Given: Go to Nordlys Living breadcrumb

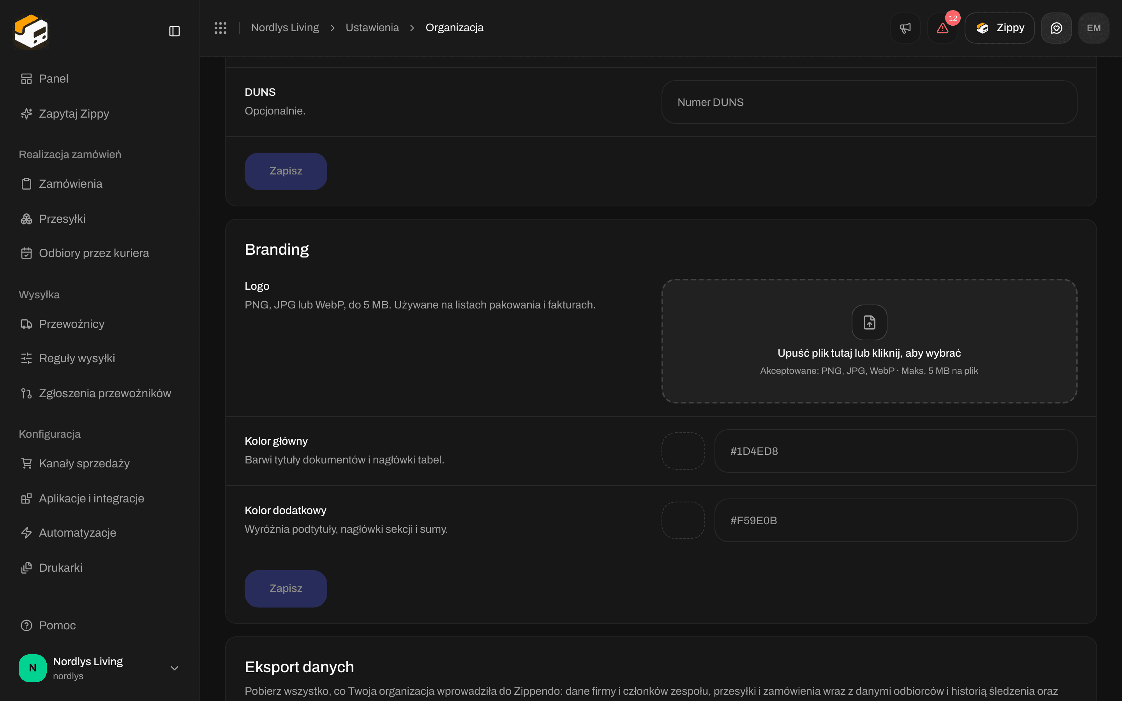Looking at the screenshot, I should tap(285, 28).
